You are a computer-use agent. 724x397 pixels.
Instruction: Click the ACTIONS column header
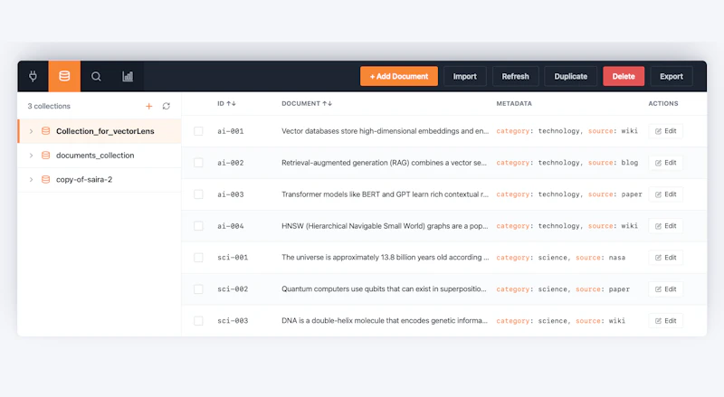(663, 103)
